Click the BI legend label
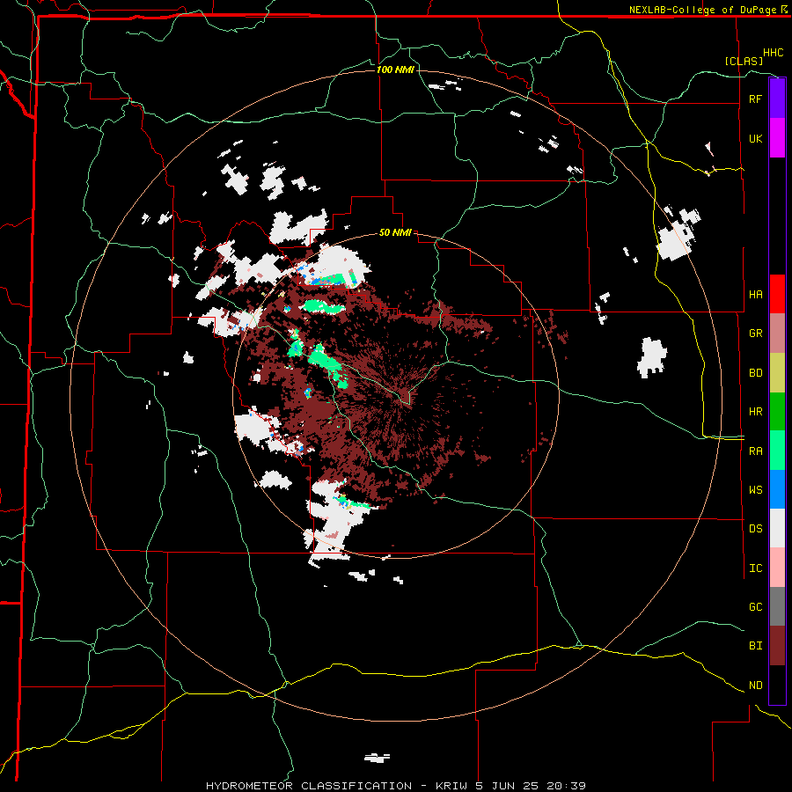792x792 pixels. pyautogui.click(x=755, y=646)
